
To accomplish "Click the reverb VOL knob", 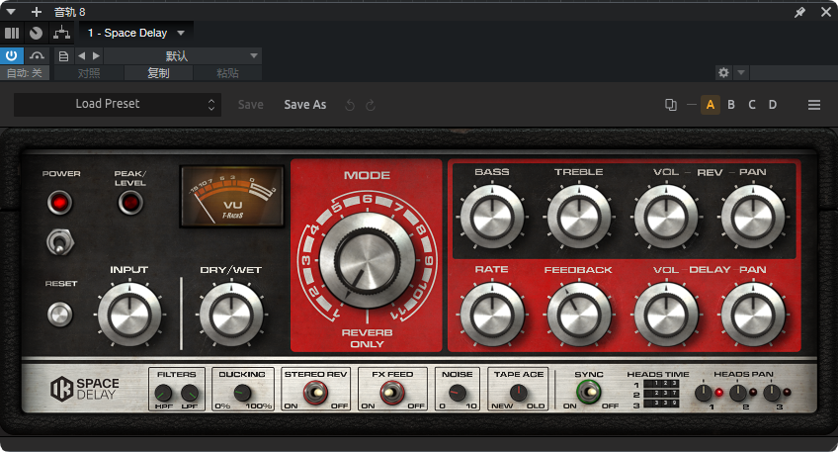I will pyautogui.click(x=666, y=217).
